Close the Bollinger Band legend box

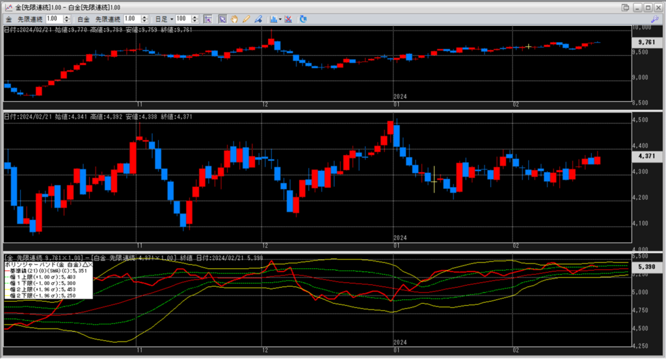tap(90, 265)
